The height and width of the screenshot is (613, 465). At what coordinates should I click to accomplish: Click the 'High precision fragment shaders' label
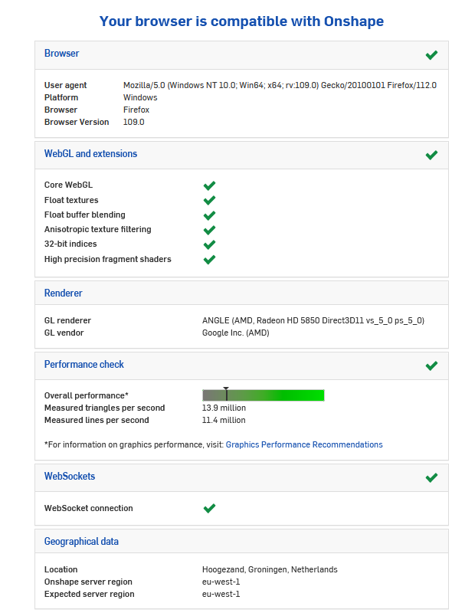pyautogui.click(x=108, y=259)
